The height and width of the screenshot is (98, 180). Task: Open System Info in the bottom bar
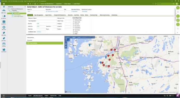(53, 96)
